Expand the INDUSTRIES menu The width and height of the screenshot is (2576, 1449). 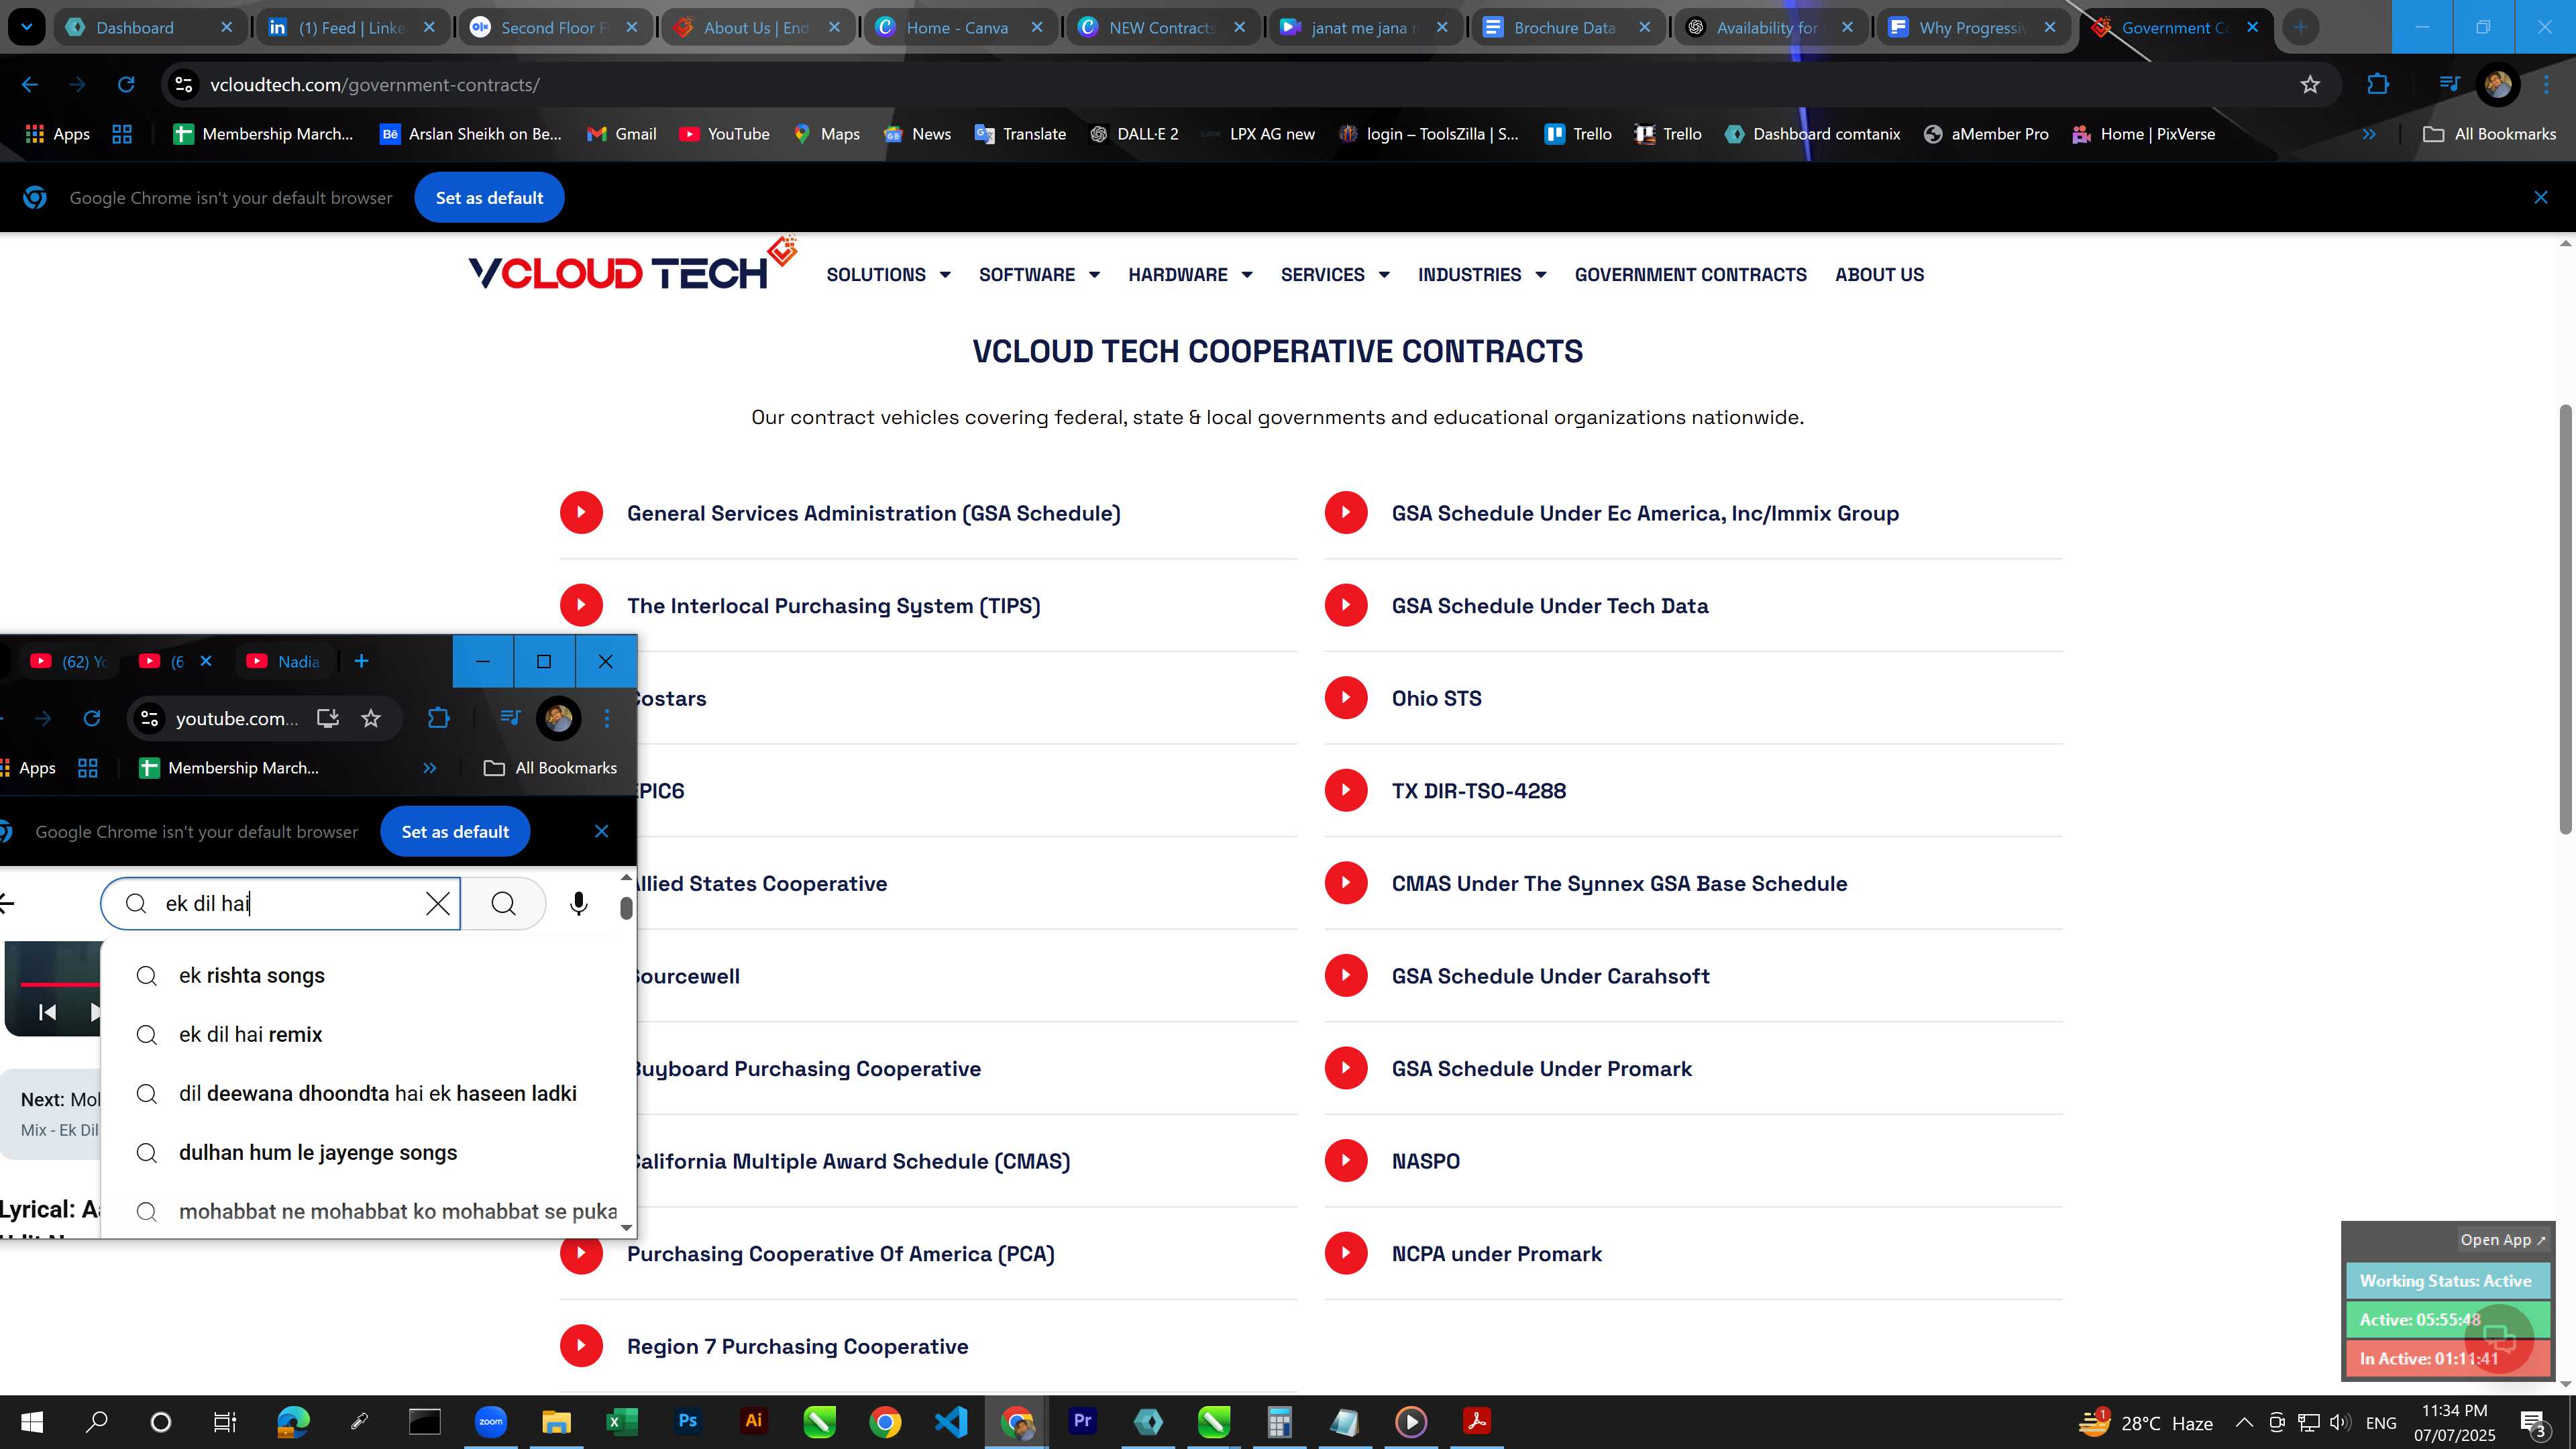(x=1482, y=275)
